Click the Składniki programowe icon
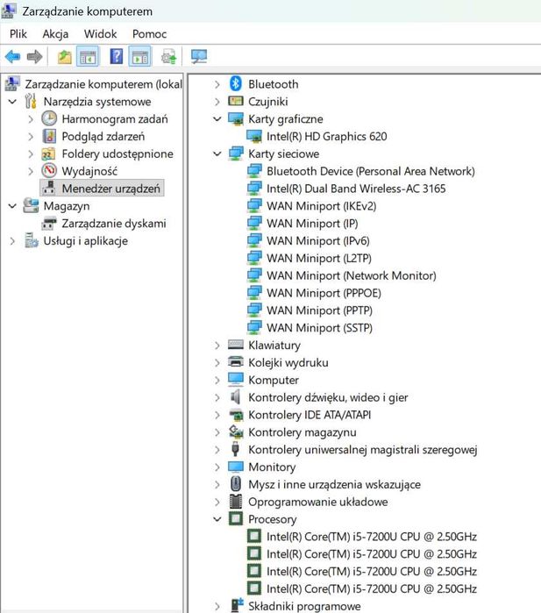 237,606
